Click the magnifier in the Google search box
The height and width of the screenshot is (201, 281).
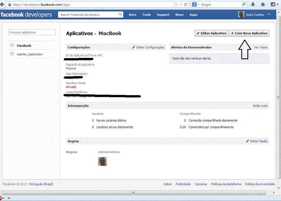coord(244,4)
